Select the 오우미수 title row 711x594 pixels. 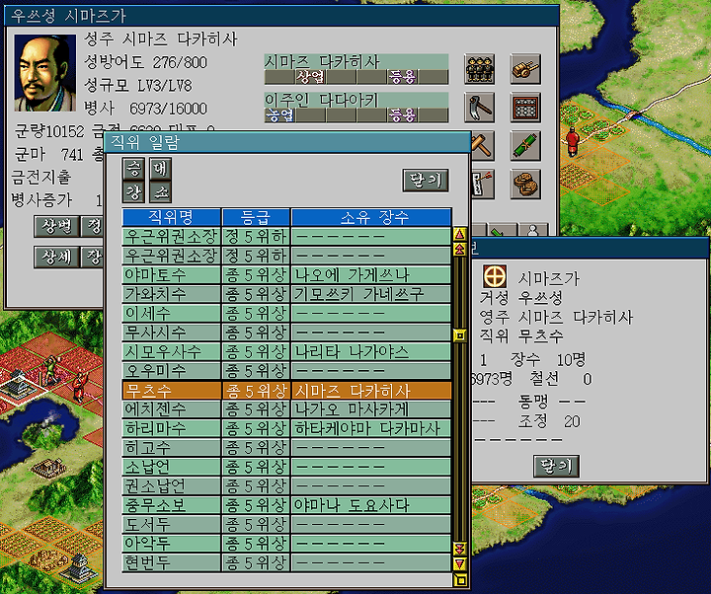click(286, 371)
